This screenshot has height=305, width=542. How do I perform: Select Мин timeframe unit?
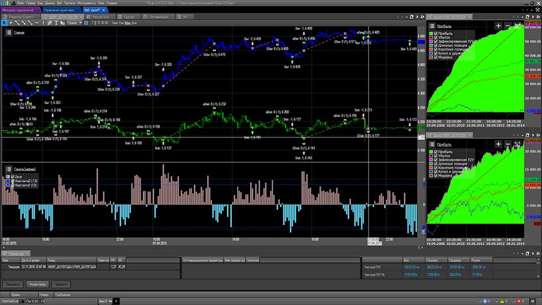(x=128, y=23)
